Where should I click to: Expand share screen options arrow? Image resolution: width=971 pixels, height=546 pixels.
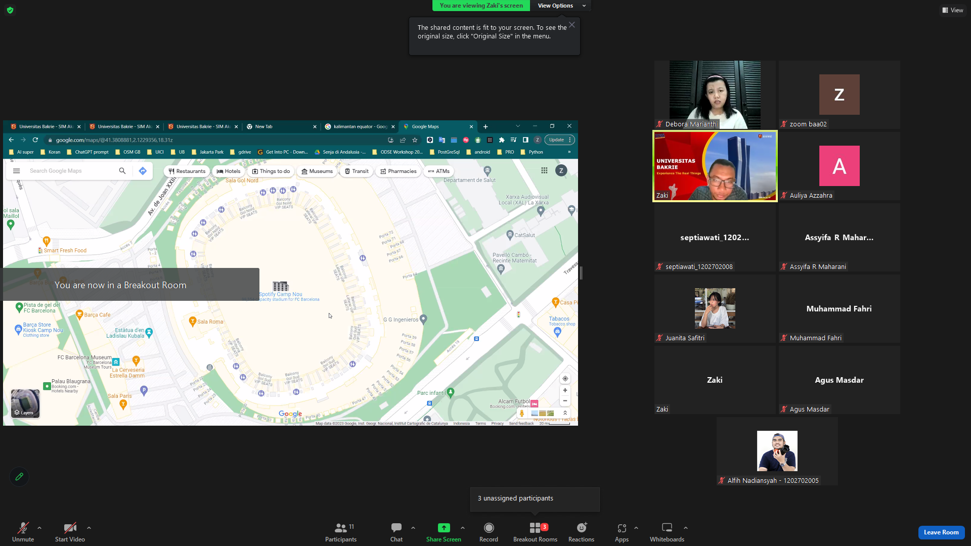pyautogui.click(x=463, y=528)
